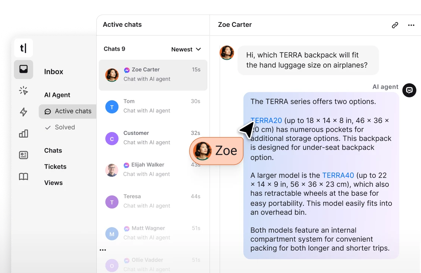This screenshot has height=273, width=421.
Task: Copy the chat link icon
Action: (x=395, y=25)
